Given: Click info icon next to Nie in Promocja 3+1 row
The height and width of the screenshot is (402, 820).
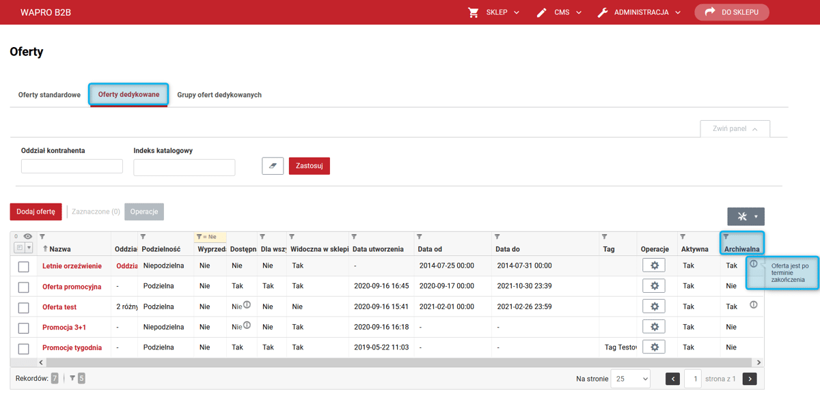Looking at the screenshot, I should pos(247,326).
